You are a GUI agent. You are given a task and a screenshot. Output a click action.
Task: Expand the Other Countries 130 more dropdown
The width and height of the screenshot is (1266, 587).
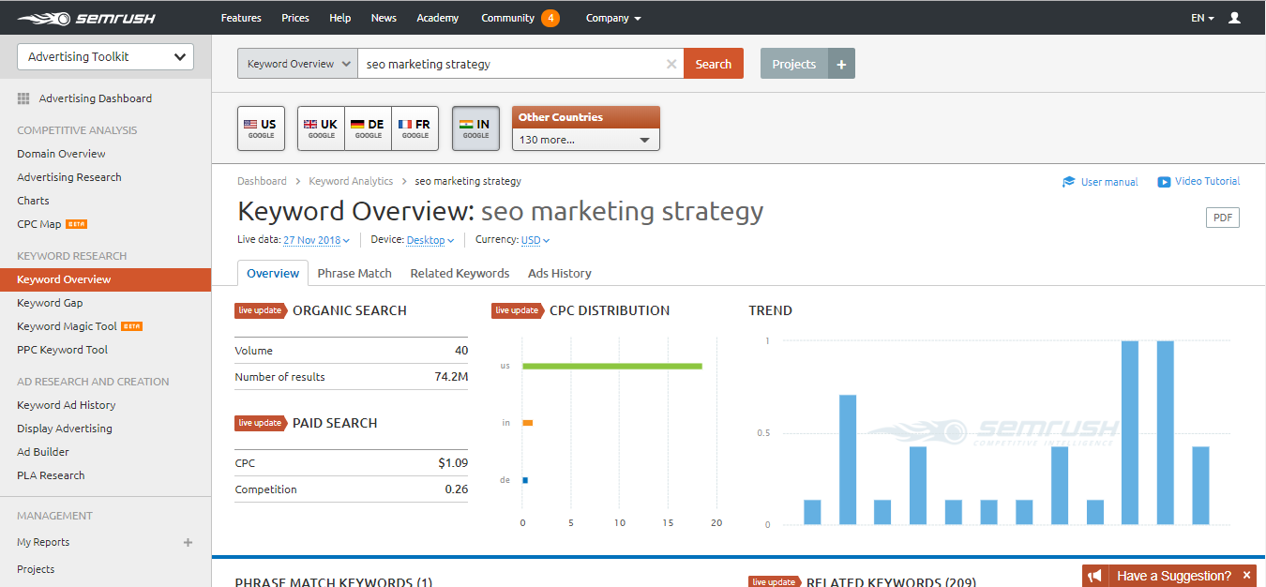point(586,140)
